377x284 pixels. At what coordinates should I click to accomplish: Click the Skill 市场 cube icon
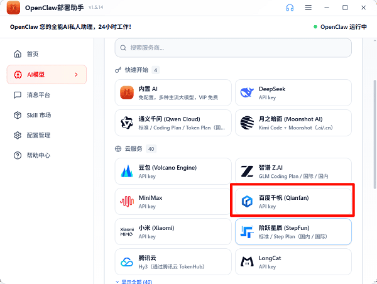click(18, 115)
